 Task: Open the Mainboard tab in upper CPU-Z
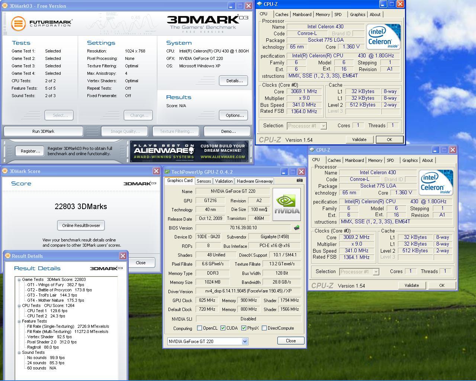(x=302, y=15)
